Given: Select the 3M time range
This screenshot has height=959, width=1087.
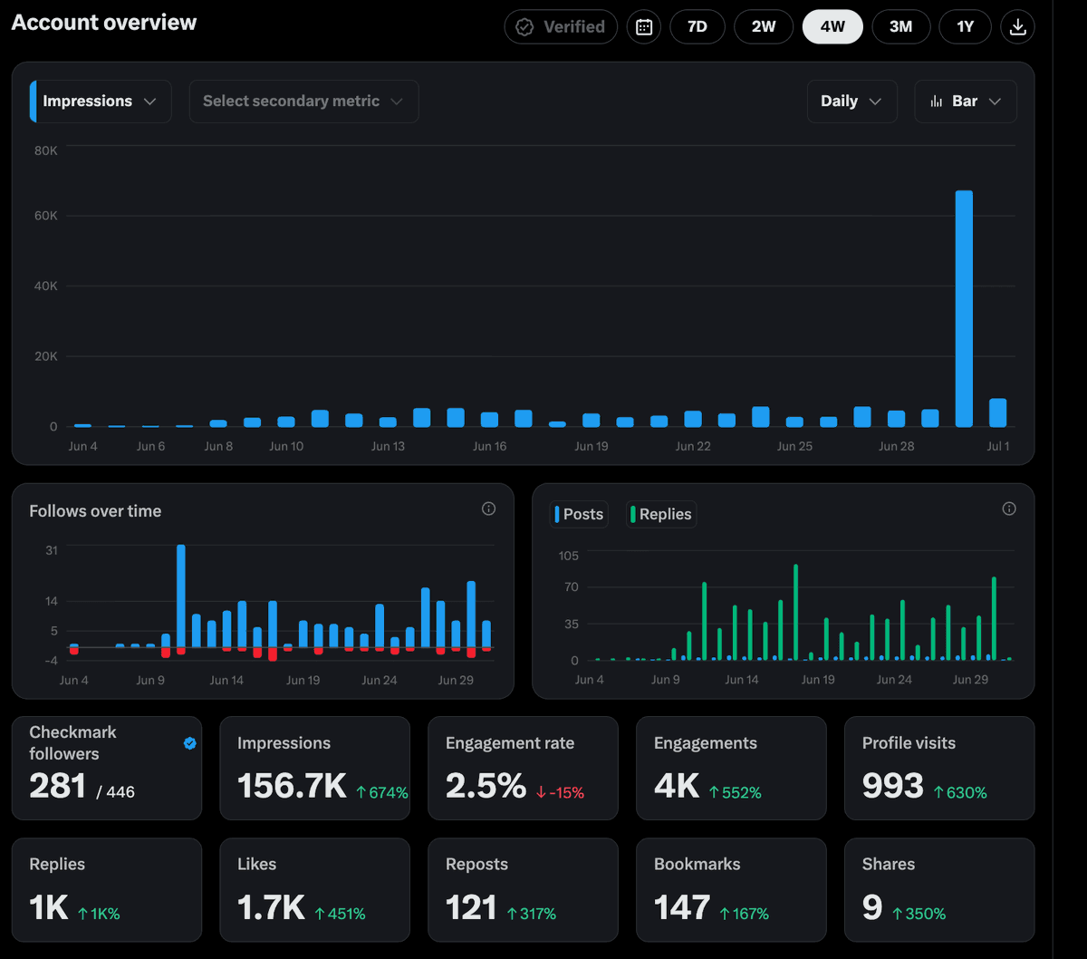Looking at the screenshot, I should (x=900, y=27).
